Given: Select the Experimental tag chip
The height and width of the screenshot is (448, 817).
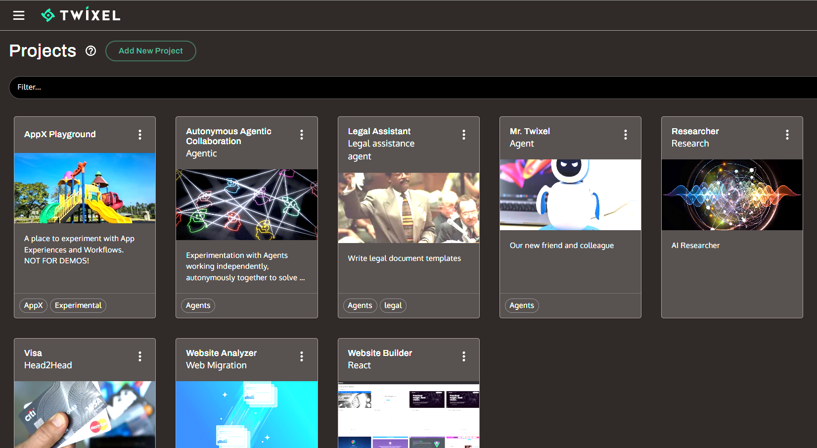Looking at the screenshot, I should click(x=78, y=305).
